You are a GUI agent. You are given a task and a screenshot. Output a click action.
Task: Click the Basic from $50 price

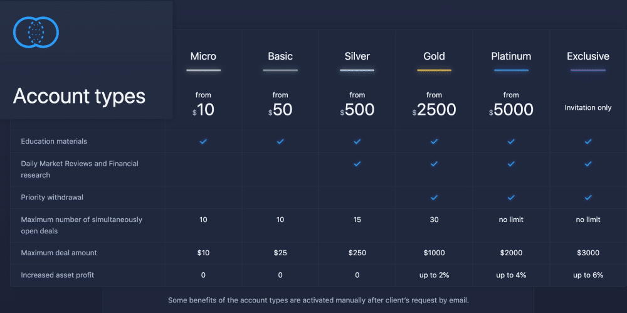point(280,105)
